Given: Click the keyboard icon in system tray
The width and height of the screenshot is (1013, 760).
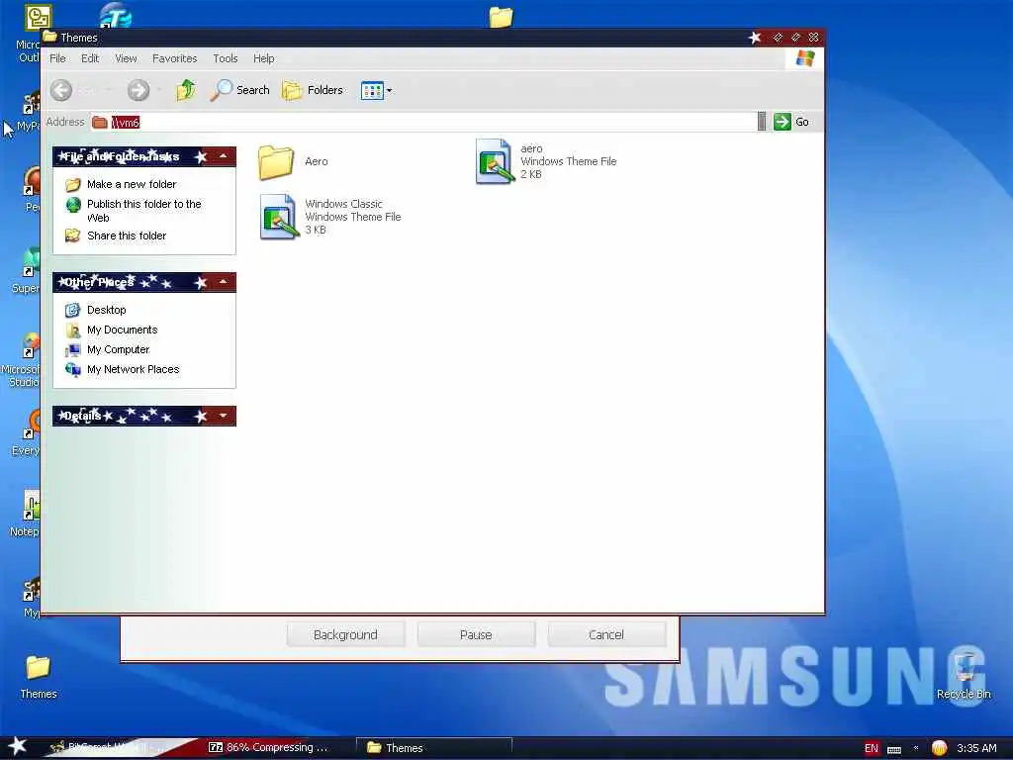Looking at the screenshot, I should 894,749.
